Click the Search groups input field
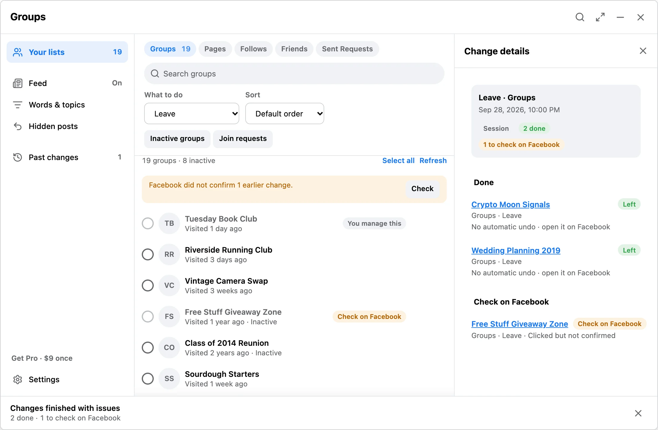 [294, 73]
